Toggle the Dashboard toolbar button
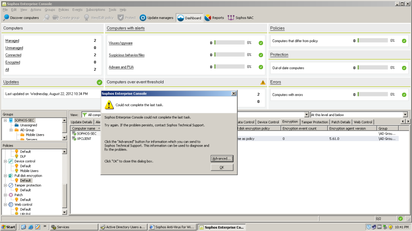Viewport: 412px width, 231px height. coord(189,18)
